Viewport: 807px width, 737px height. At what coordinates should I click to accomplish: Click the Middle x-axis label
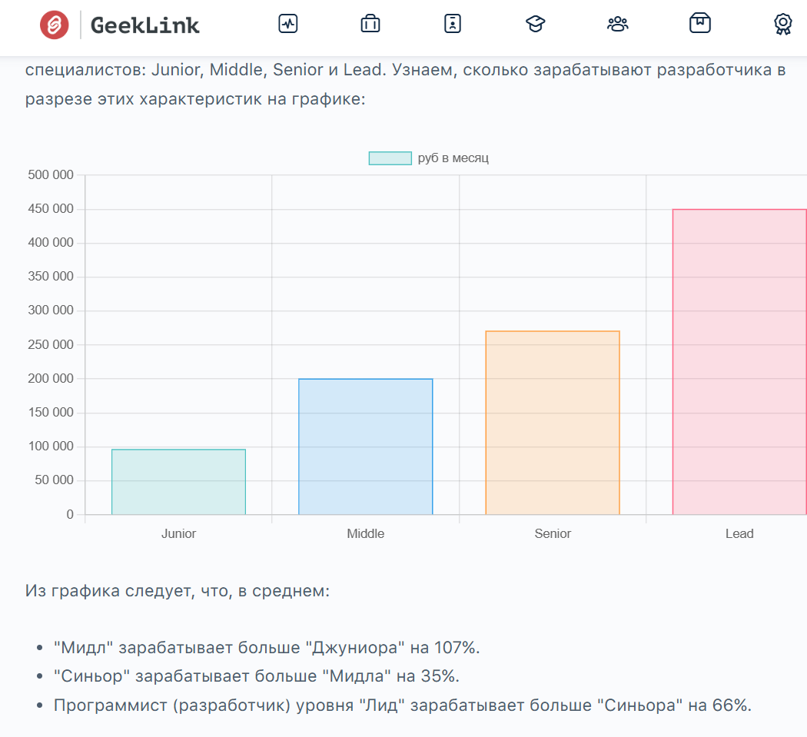(365, 533)
